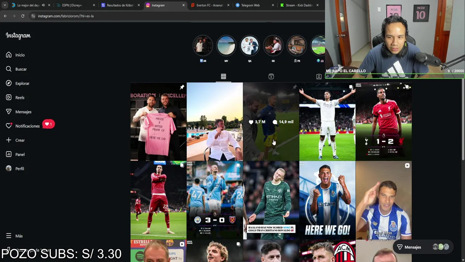Open the GE story highlight
Screen dimensions: 465x262
[x=273, y=45]
